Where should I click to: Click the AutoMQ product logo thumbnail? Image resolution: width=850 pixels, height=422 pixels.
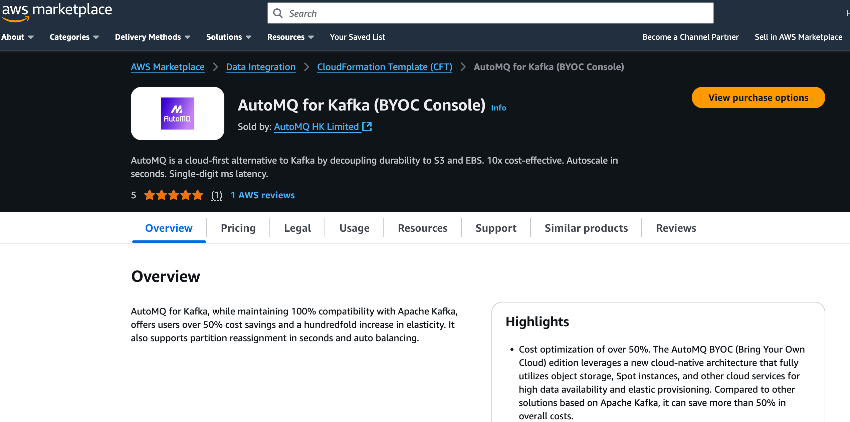tap(177, 114)
